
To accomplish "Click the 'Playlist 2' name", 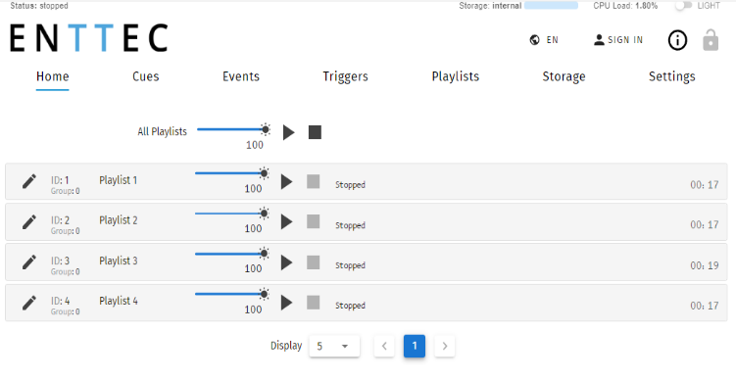I will click(119, 220).
